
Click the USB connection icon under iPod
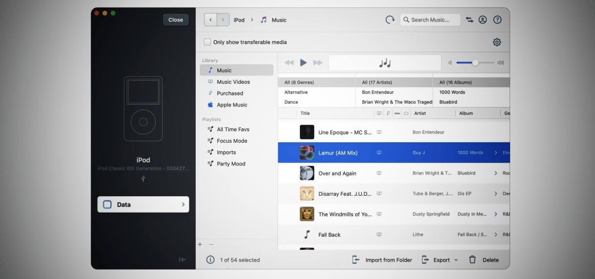(x=143, y=178)
